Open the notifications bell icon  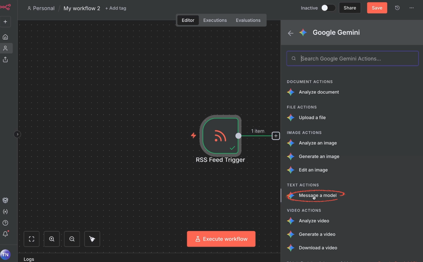(5, 234)
